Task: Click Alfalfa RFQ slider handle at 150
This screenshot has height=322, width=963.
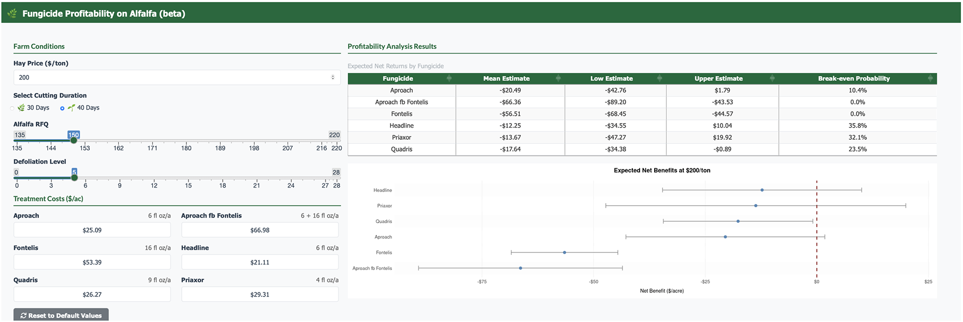Action: point(74,140)
